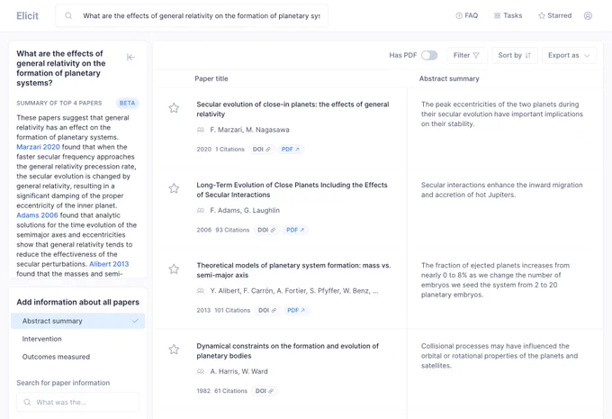Star the Secular evolution of close-in planets paper
612x419 pixels.
(x=174, y=108)
